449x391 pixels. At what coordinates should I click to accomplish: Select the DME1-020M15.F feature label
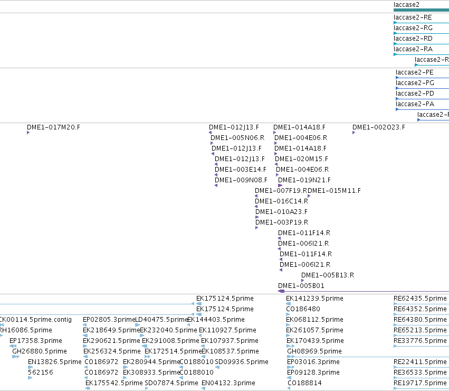(x=301, y=159)
